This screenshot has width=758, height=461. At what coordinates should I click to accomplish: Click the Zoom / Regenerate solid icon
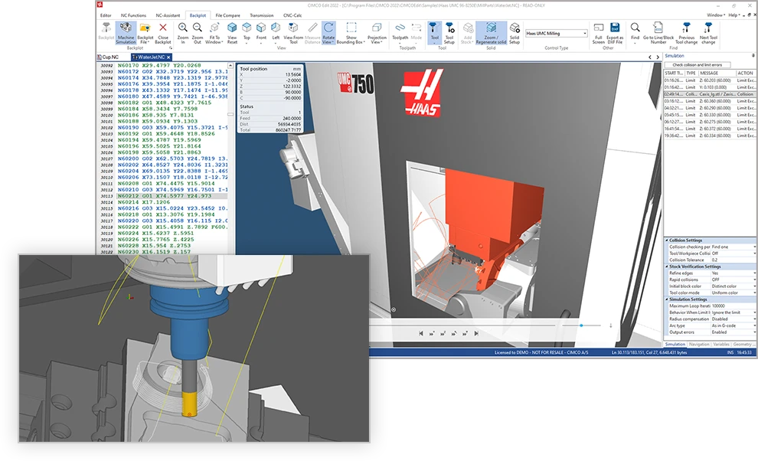(491, 32)
